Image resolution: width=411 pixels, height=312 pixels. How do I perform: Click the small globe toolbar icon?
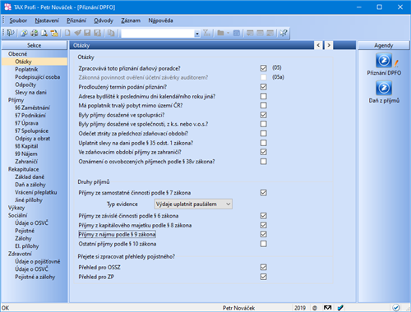click(x=24, y=33)
